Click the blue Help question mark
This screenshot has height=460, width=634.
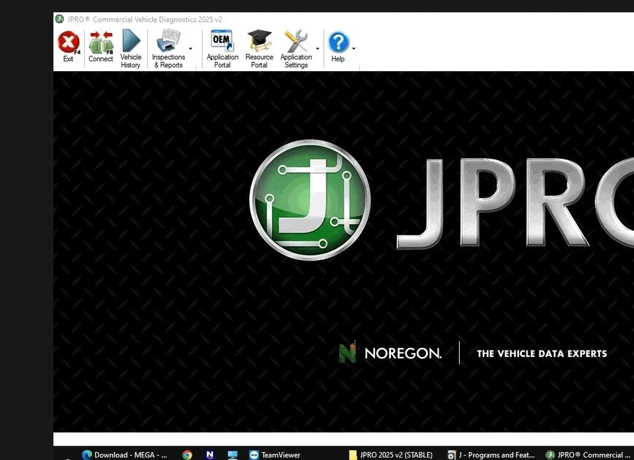pyautogui.click(x=337, y=44)
